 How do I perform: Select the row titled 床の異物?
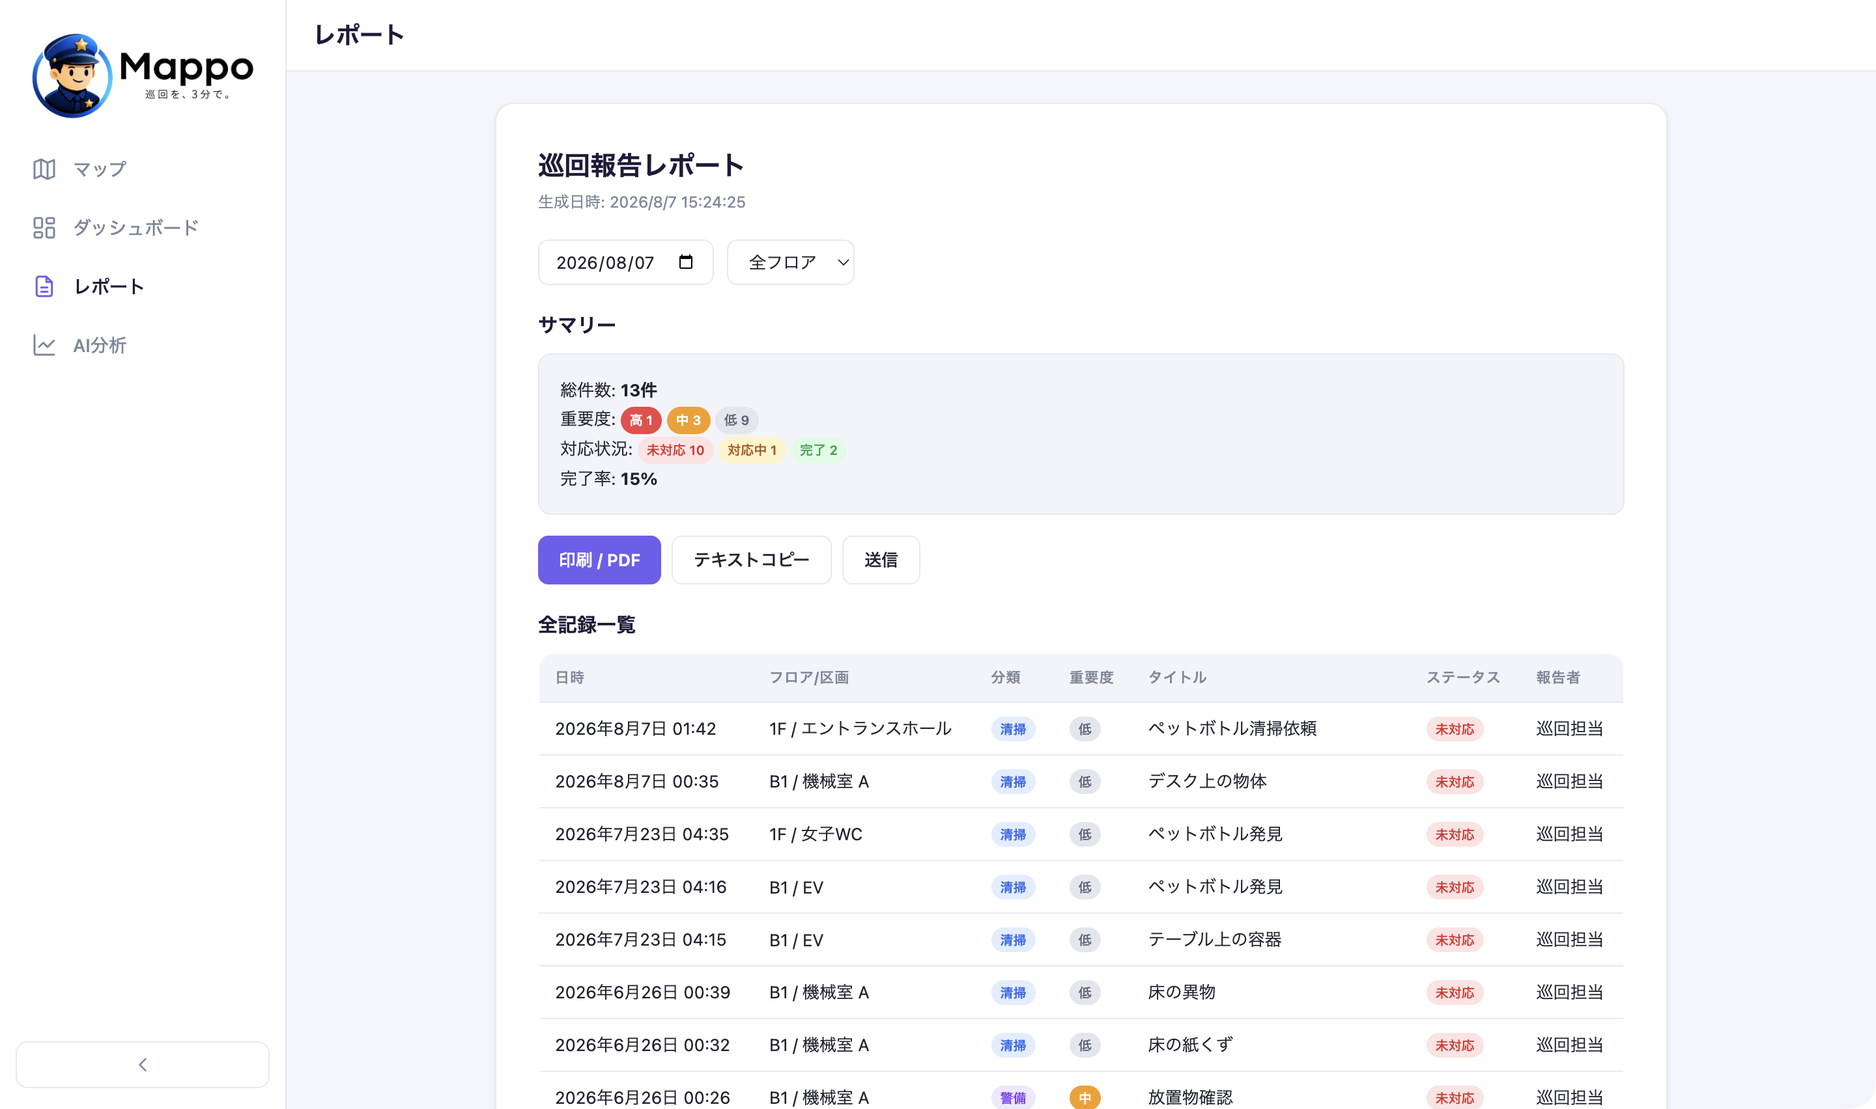pyautogui.click(x=1081, y=993)
